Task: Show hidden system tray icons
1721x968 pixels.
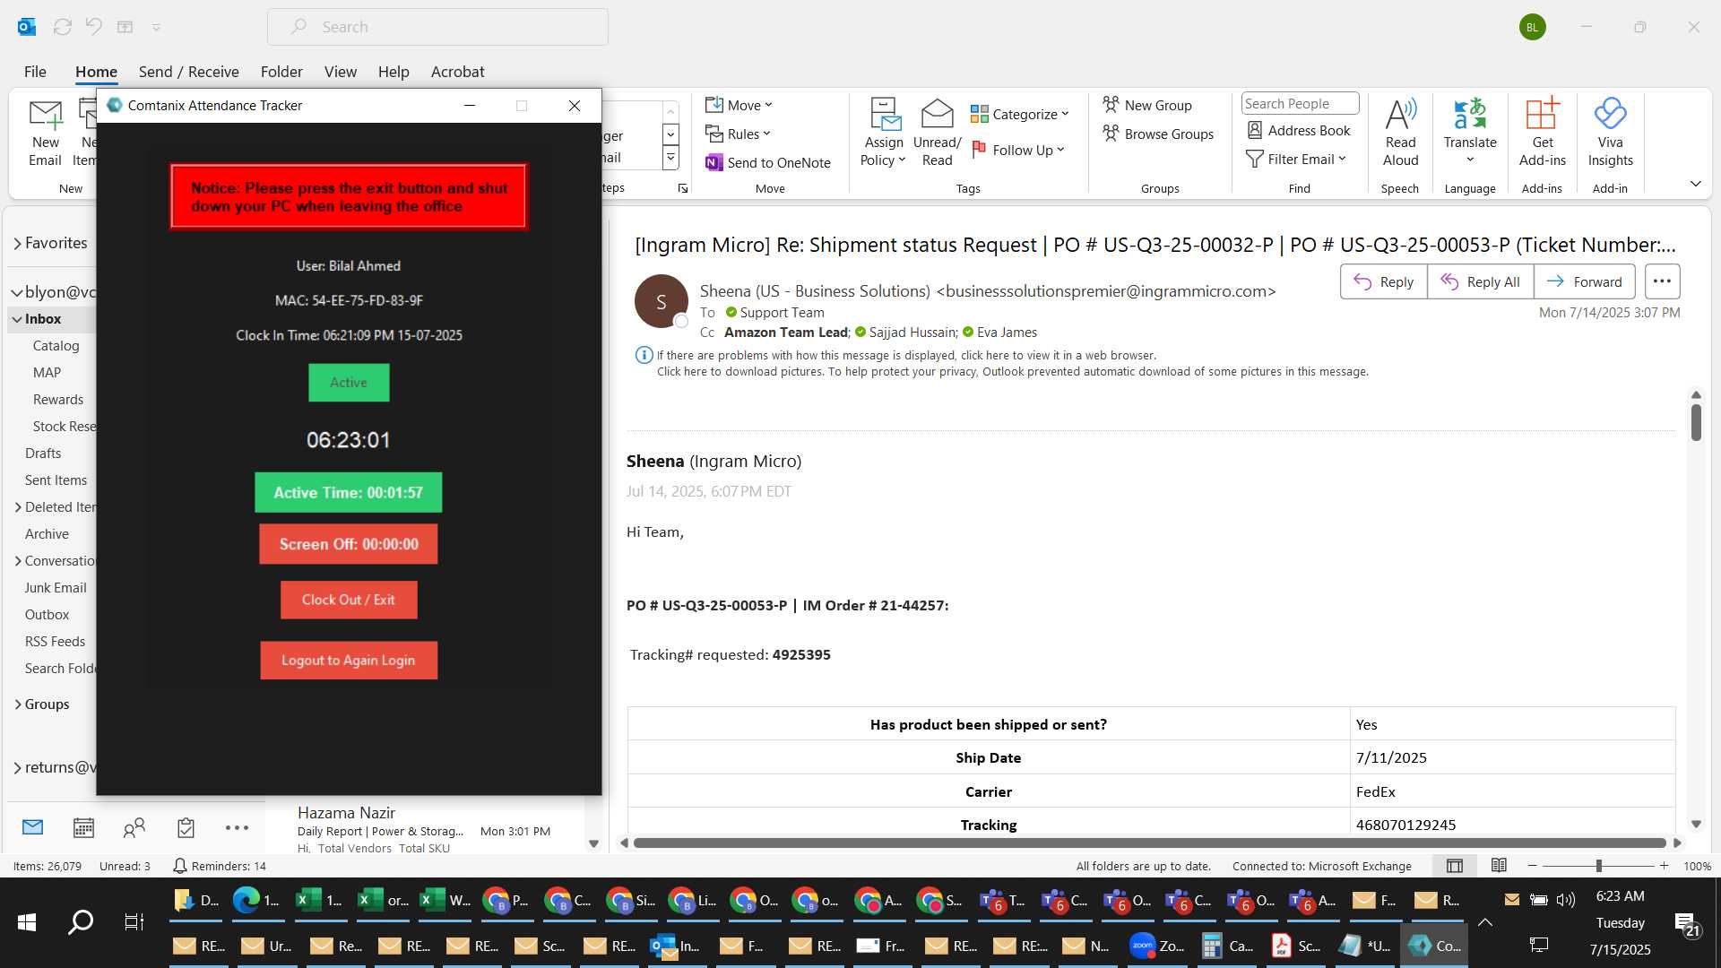Action: pyautogui.click(x=1485, y=922)
